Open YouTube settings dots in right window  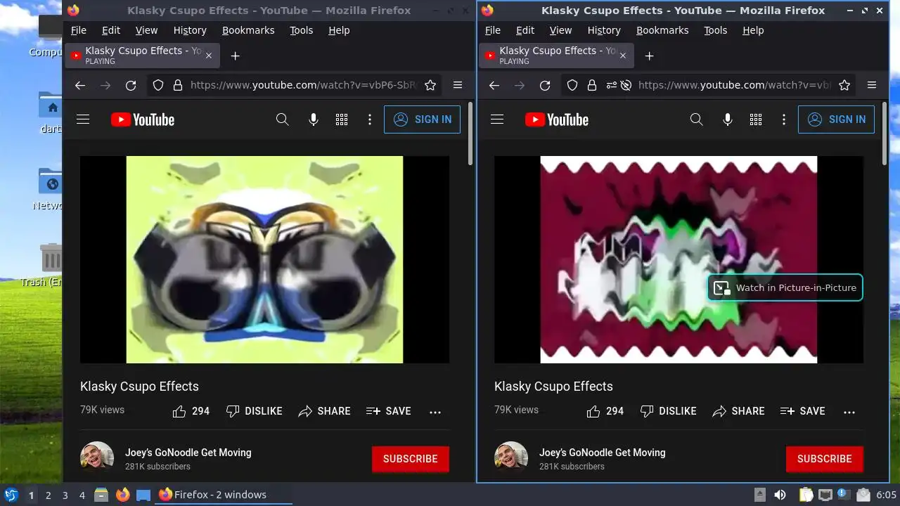tap(784, 119)
